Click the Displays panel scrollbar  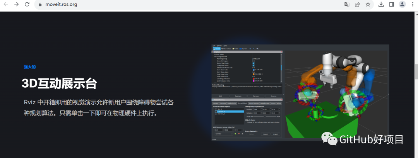click(281, 68)
